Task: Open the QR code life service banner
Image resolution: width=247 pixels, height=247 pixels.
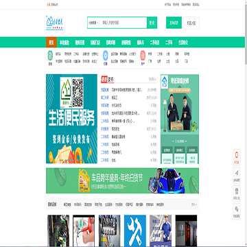Action: point(71,119)
